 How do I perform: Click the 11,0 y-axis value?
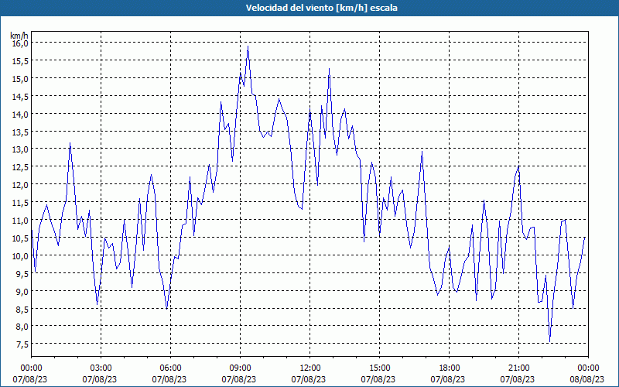[20, 221]
